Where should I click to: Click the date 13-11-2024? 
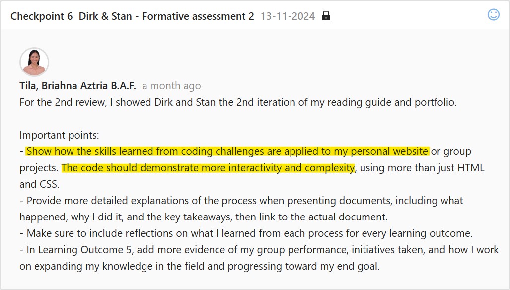click(288, 16)
